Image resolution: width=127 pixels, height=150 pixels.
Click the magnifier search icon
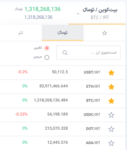pos(65,53)
